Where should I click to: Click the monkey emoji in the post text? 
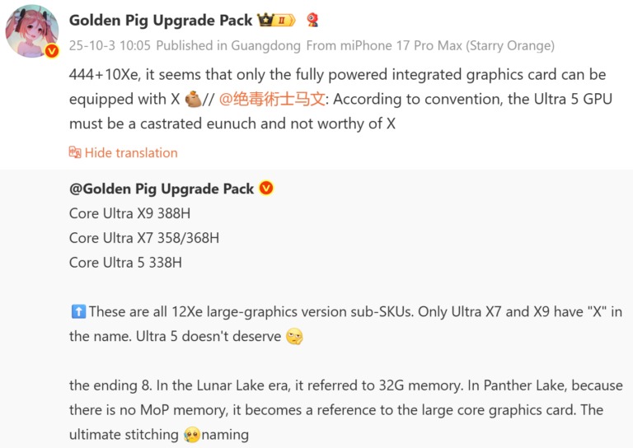pos(193,100)
